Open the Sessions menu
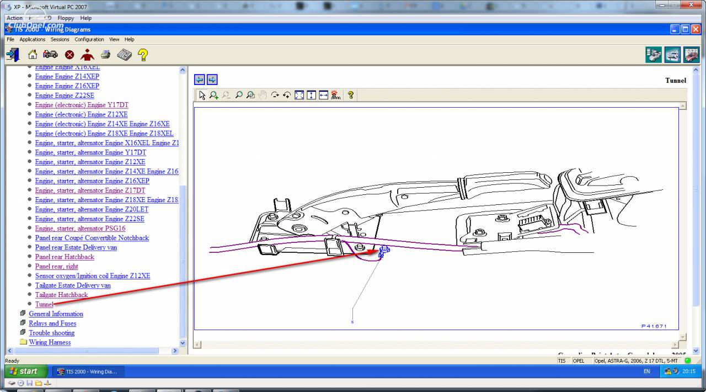 click(60, 39)
